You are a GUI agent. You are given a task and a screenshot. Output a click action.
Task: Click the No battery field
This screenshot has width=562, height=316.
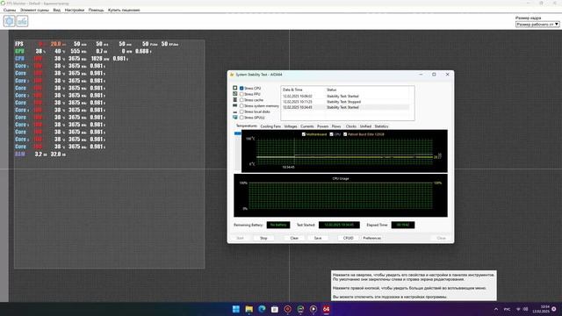(278, 225)
